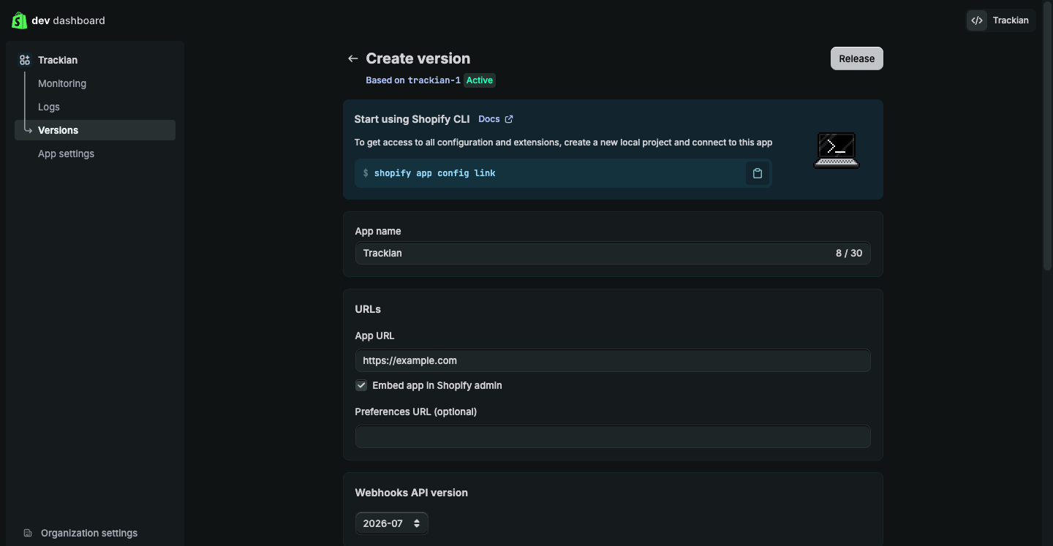Click the Start using Shopify CLI heading
The width and height of the screenshot is (1053, 546).
412,119
